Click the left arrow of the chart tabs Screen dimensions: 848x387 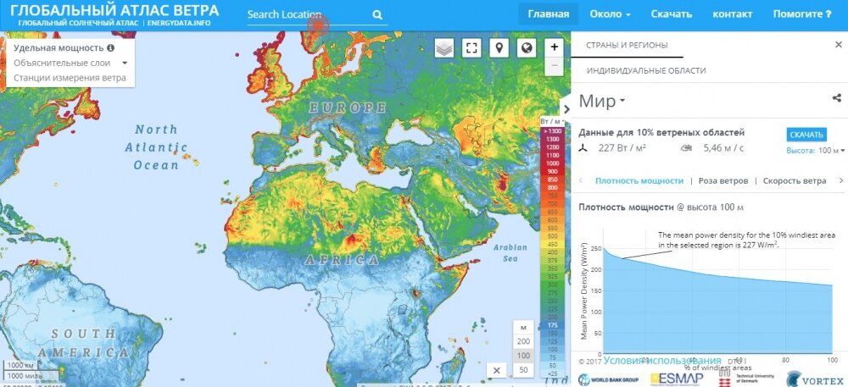[581, 181]
